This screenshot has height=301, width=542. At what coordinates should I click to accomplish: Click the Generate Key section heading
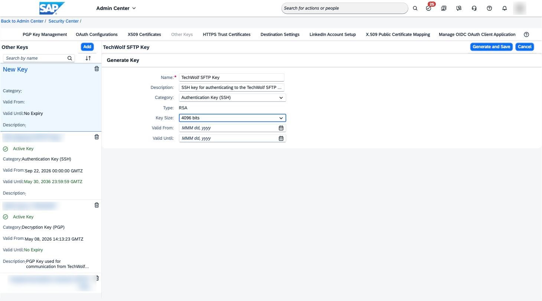pyautogui.click(x=123, y=60)
